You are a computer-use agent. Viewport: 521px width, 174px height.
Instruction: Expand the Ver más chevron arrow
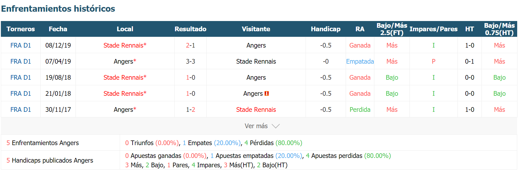click(x=276, y=126)
